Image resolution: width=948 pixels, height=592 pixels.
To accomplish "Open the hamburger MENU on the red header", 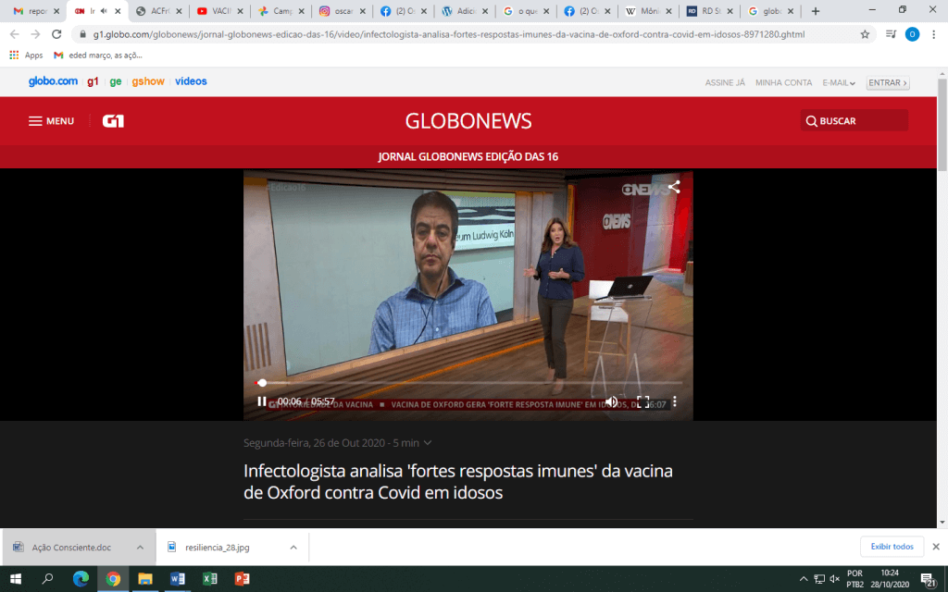I will (52, 121).
